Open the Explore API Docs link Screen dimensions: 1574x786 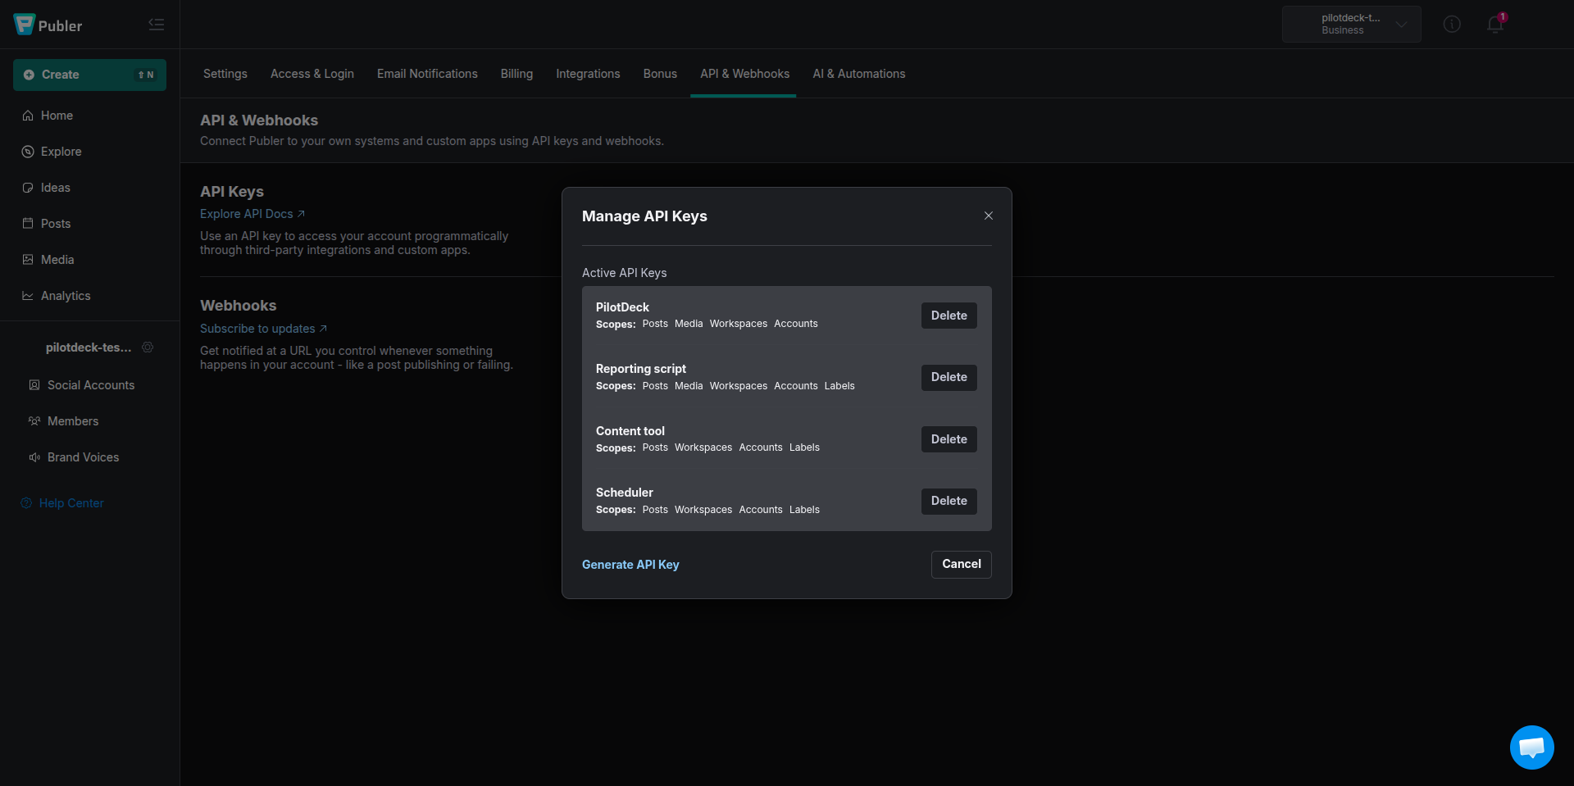tap(252, 214)
